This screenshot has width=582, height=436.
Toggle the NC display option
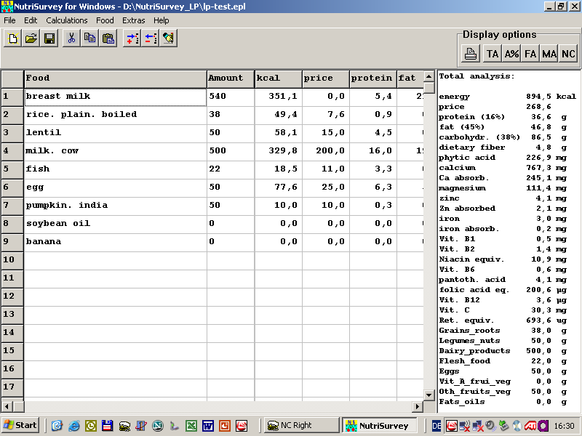(x=568, y=54)
